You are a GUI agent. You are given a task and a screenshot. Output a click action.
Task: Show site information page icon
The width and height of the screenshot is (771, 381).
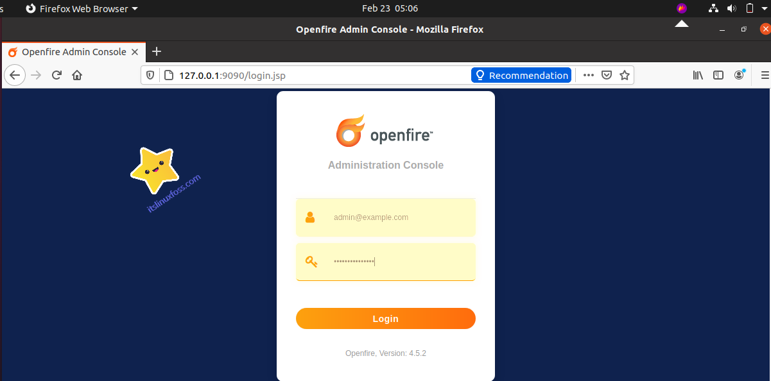(169, 75)
